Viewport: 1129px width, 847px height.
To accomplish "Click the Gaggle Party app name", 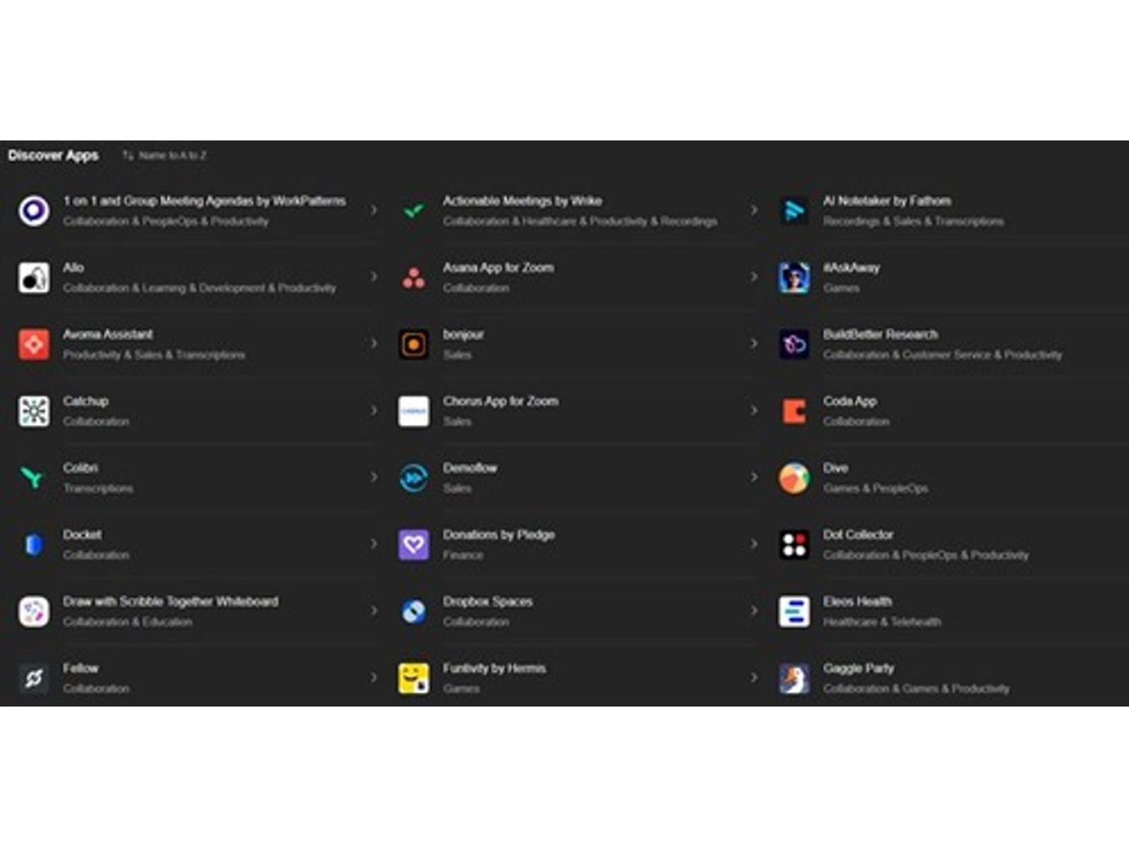I will (858, 668).
